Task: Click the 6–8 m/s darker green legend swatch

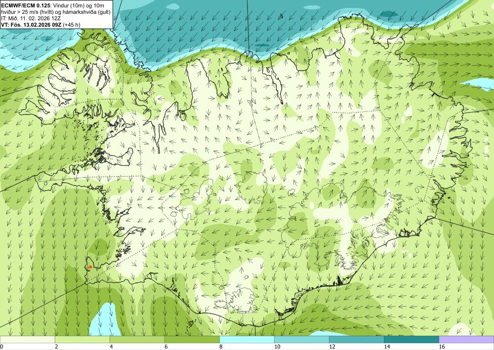Action: pyautogui.click(x=192, y=339)
